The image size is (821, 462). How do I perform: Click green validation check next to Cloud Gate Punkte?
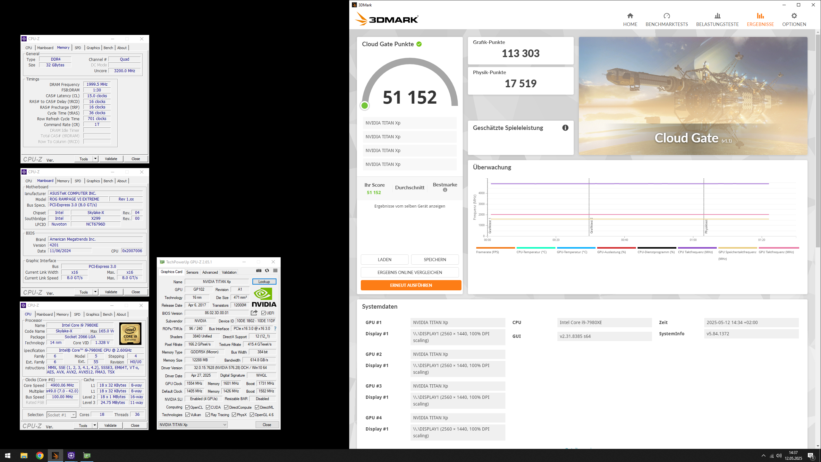[419, 44]
